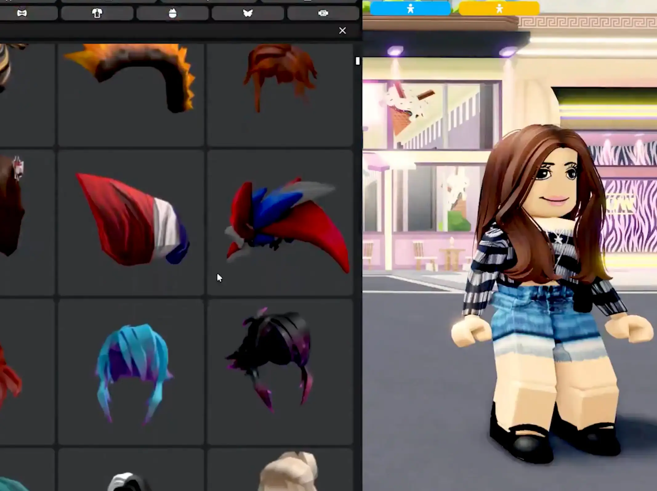Open the bow tie neck accessories category
Viewport: 657px width, 491px height.
coord(22,13)
